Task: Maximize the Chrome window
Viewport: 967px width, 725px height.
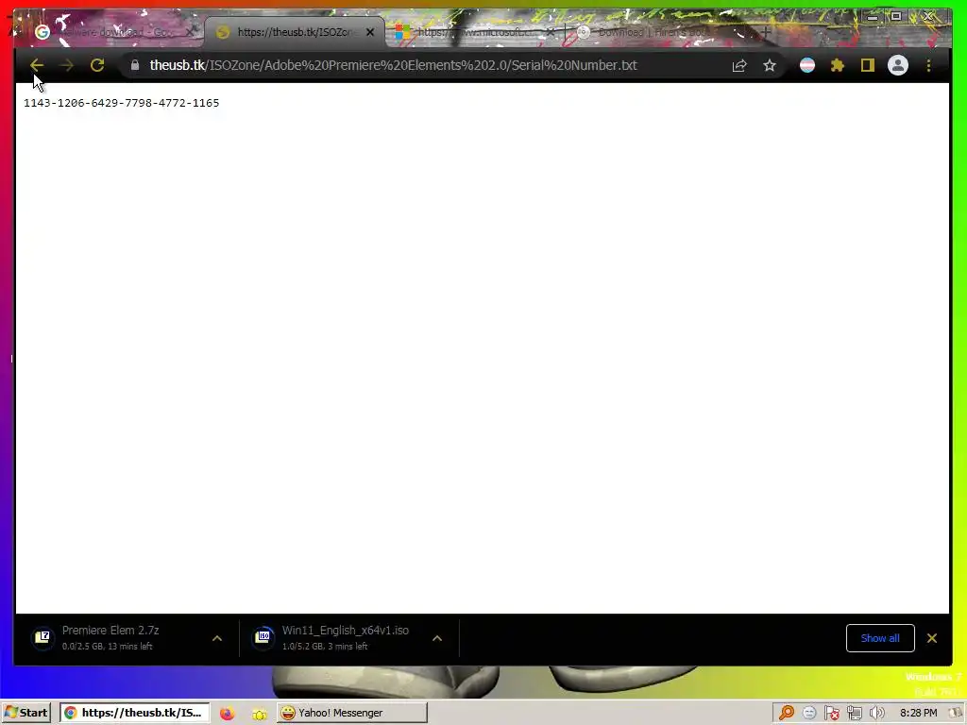Action: (896, 17)
